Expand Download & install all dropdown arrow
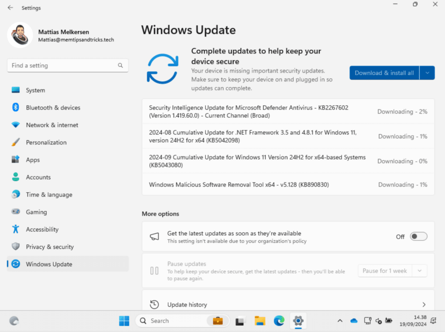The image size is (445, 332). (427, 73)
